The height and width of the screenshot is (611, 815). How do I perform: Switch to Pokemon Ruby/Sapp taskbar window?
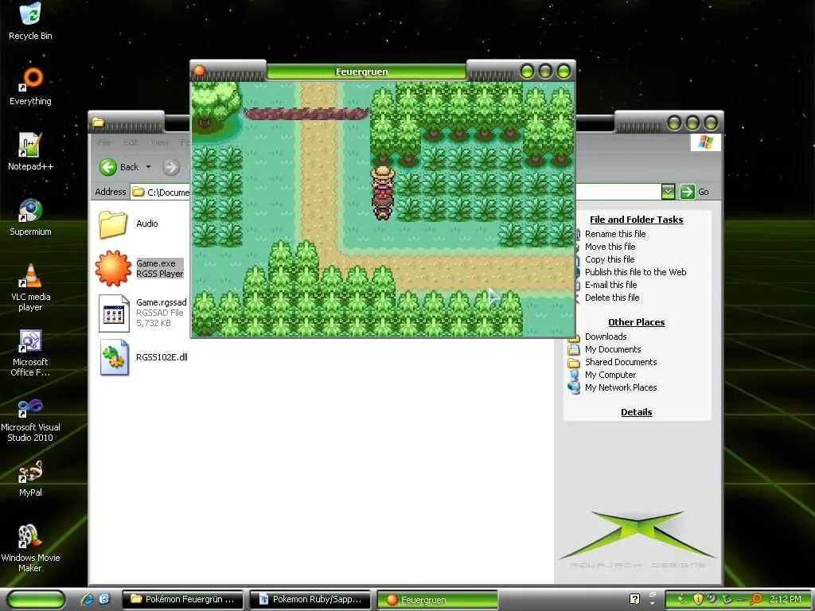click(x=310, y=600)
